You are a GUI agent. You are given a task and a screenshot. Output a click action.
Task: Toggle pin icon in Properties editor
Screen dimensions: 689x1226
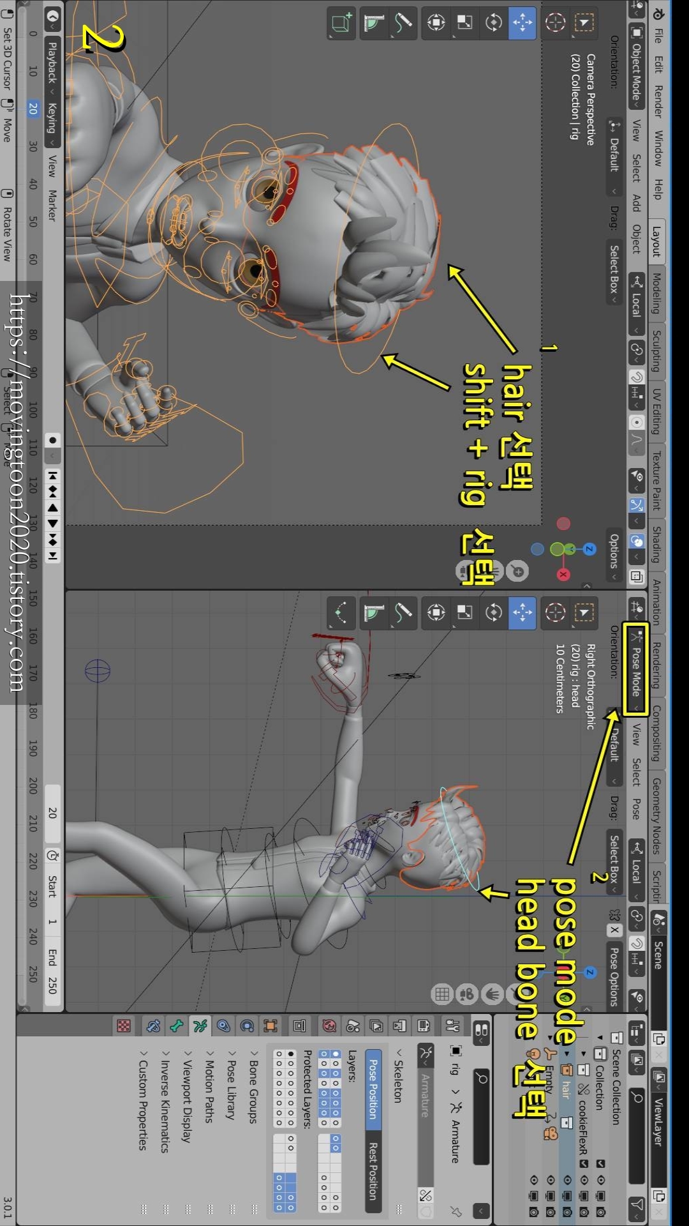(x=456, y=1211)
